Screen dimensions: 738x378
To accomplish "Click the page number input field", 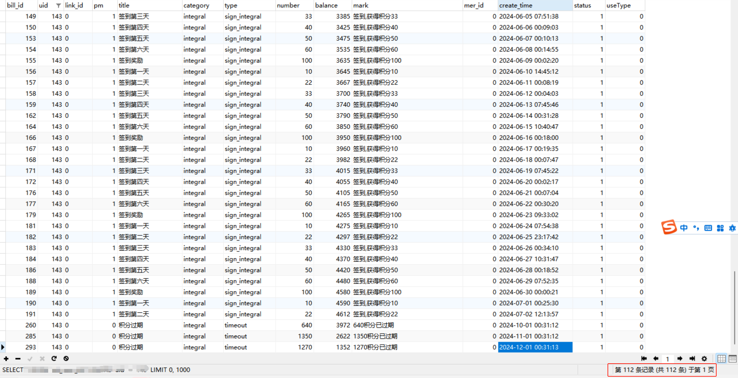I will (668, 359).
